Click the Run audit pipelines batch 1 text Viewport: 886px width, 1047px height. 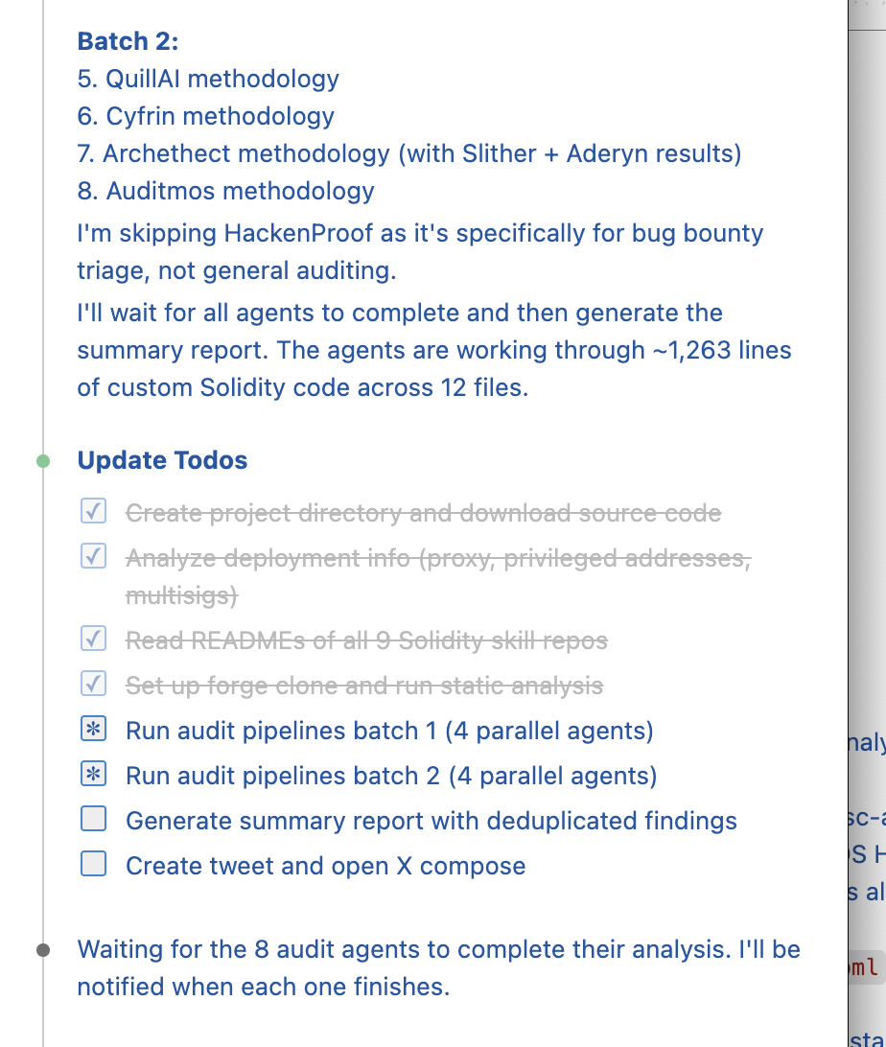pyautogui.click(x=389, y=731)
